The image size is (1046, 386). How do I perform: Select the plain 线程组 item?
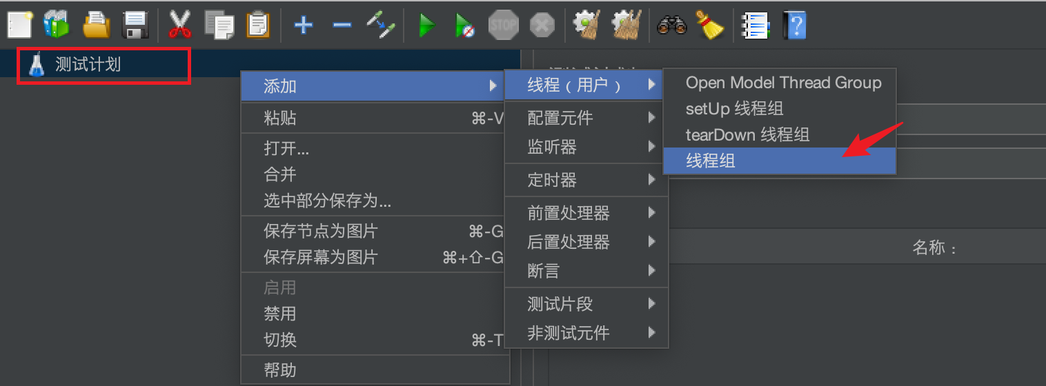(780, 161)
